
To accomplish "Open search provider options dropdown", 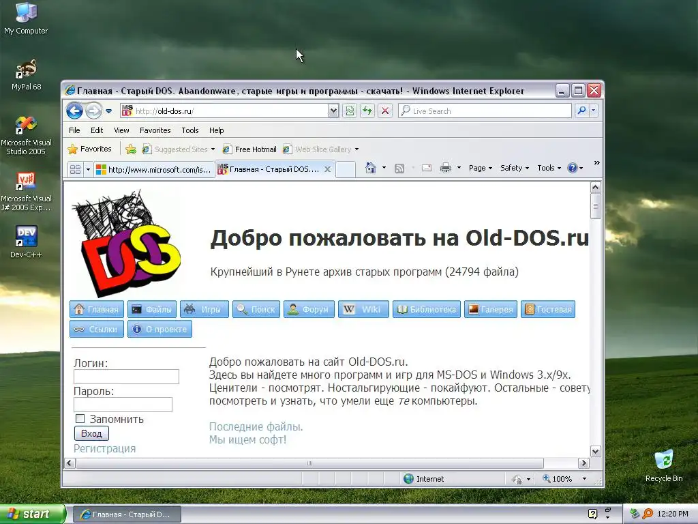I will point(594,111).
